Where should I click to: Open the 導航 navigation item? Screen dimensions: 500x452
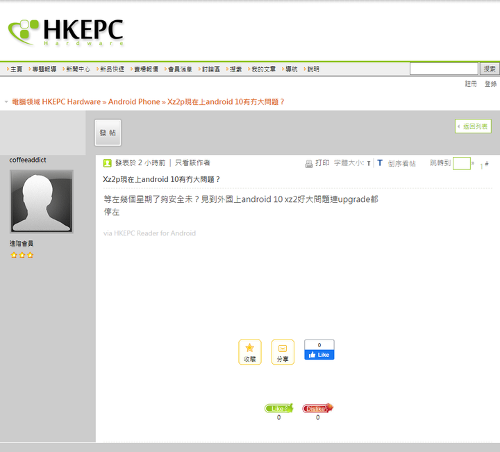coord(292,69)
